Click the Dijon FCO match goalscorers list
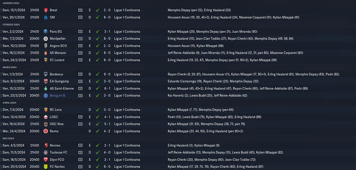Screen dimensions: 356x170 tap(212, 160)
